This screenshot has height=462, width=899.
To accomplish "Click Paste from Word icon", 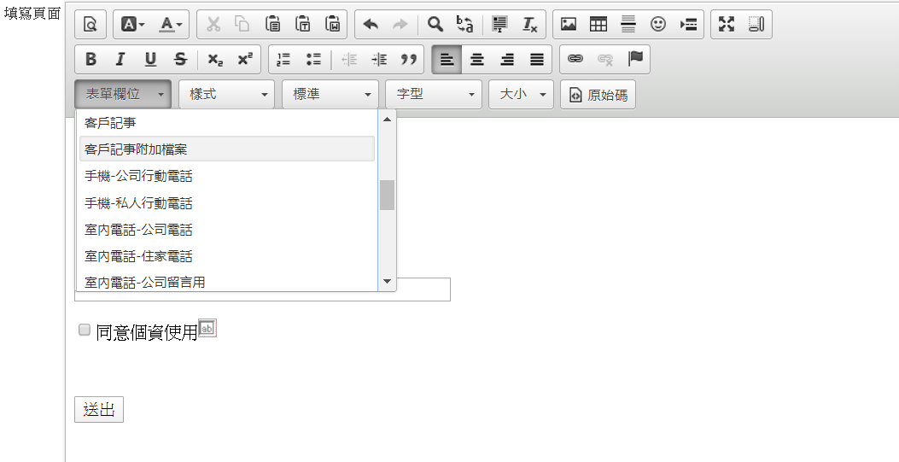I will pos(333,24).
